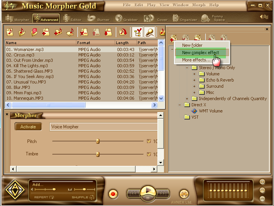This screenshot has height=206, width=274.
Task: Select More effects... menu entry
Action: coord(196,60)
